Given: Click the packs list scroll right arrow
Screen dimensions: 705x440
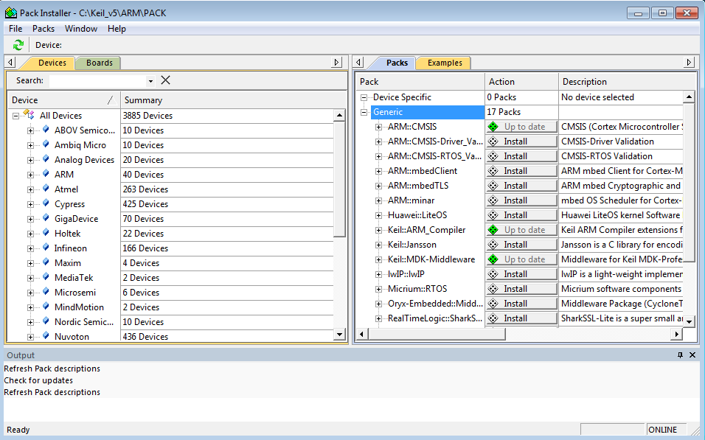Looking at the screenshot, I should tap(677, 334).
